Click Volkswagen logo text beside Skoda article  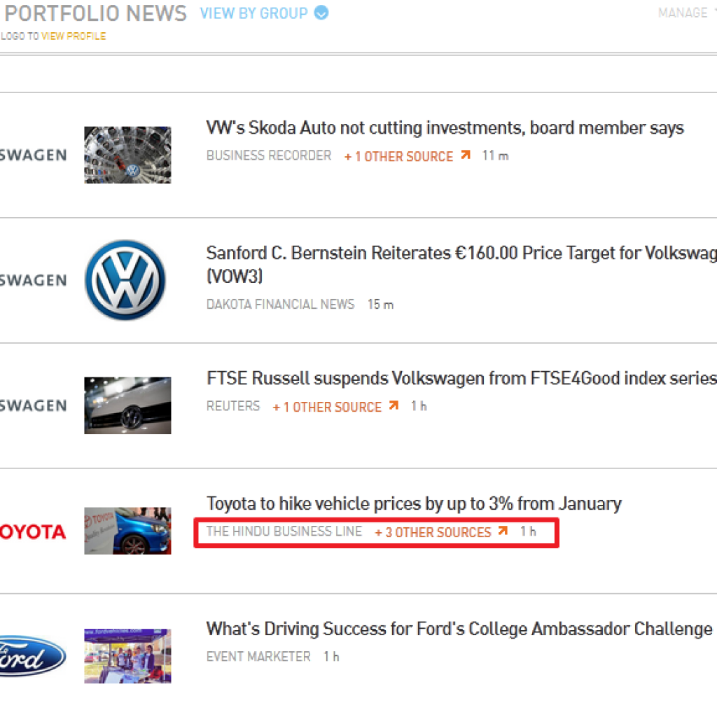pyautogui.click(x=33, y=155)
